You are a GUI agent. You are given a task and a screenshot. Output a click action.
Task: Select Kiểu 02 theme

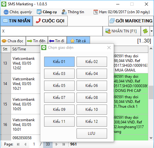[x=92, y=62]
